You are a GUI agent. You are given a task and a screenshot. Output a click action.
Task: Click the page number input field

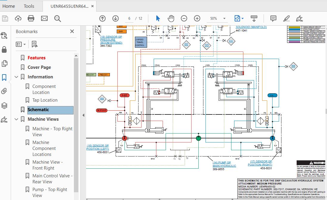pos(130,18)
